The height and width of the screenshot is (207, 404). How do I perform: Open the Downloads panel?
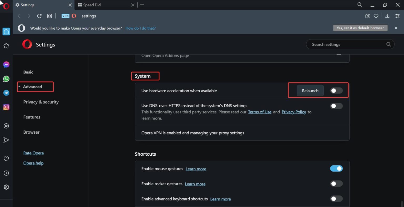[387, 16]
